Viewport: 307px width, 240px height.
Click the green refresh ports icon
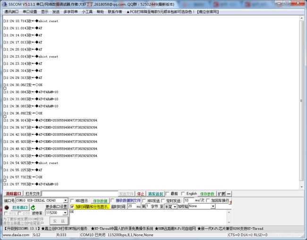pos(33,208)
